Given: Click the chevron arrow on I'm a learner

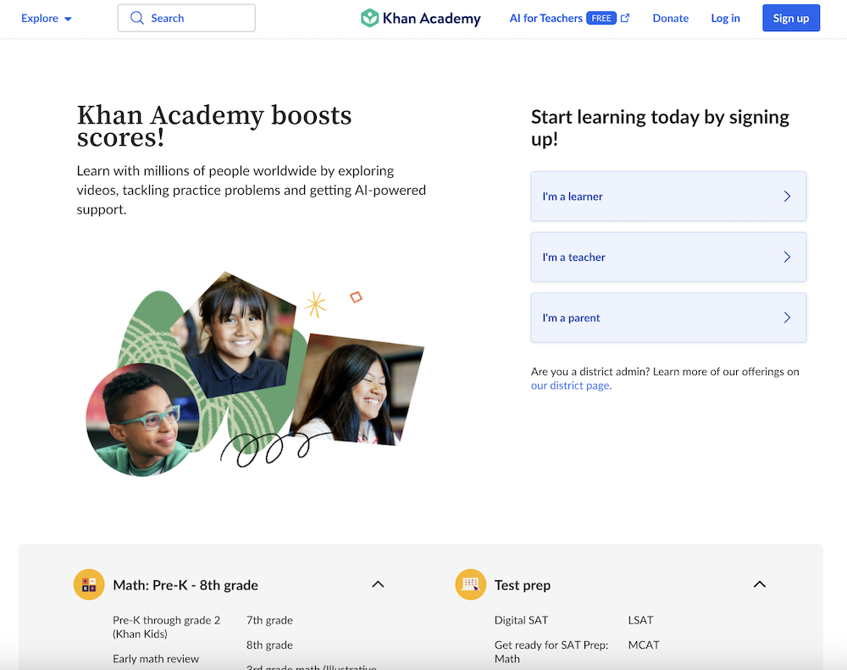Looking at the screenshot, I should (x=787, y=197).
